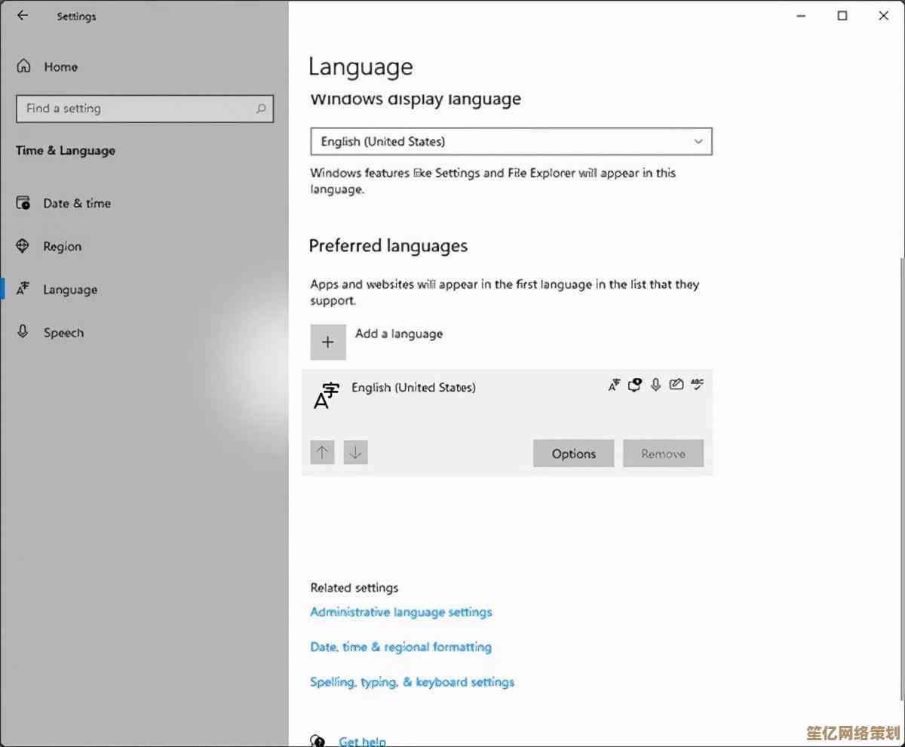
Task: Click the speech recognition microphone feature icon
Action: [x=656, y=385]
